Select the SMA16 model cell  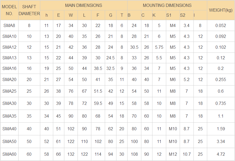pos(9,68)
